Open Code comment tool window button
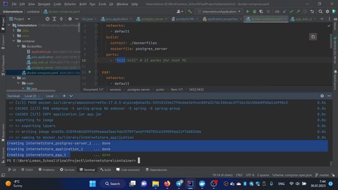The image size is (338, 190). pos(128,170)
